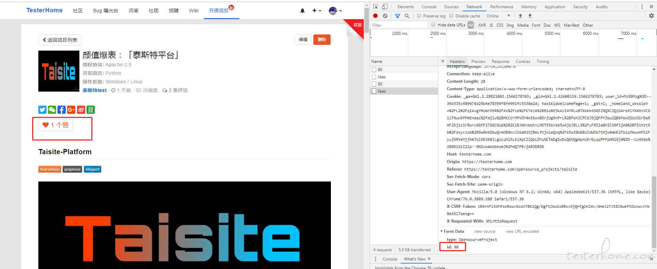
Task: Open the Response tab of request
Action: tap(500, 62)
